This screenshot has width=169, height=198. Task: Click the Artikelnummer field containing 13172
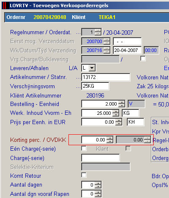(x=106, y=77)
